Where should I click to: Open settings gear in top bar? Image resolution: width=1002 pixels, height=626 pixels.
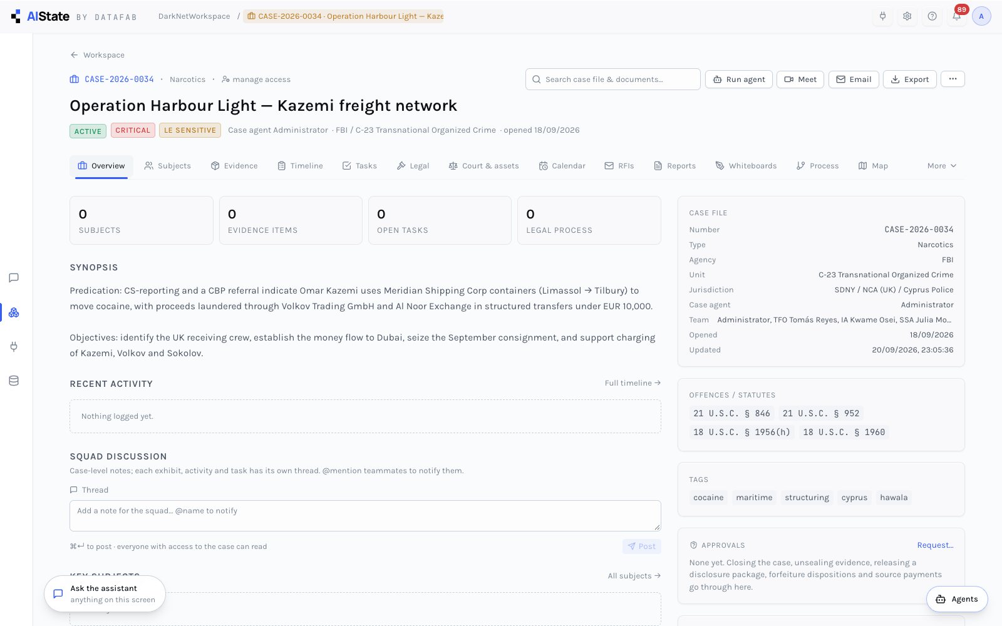(907, 16)
